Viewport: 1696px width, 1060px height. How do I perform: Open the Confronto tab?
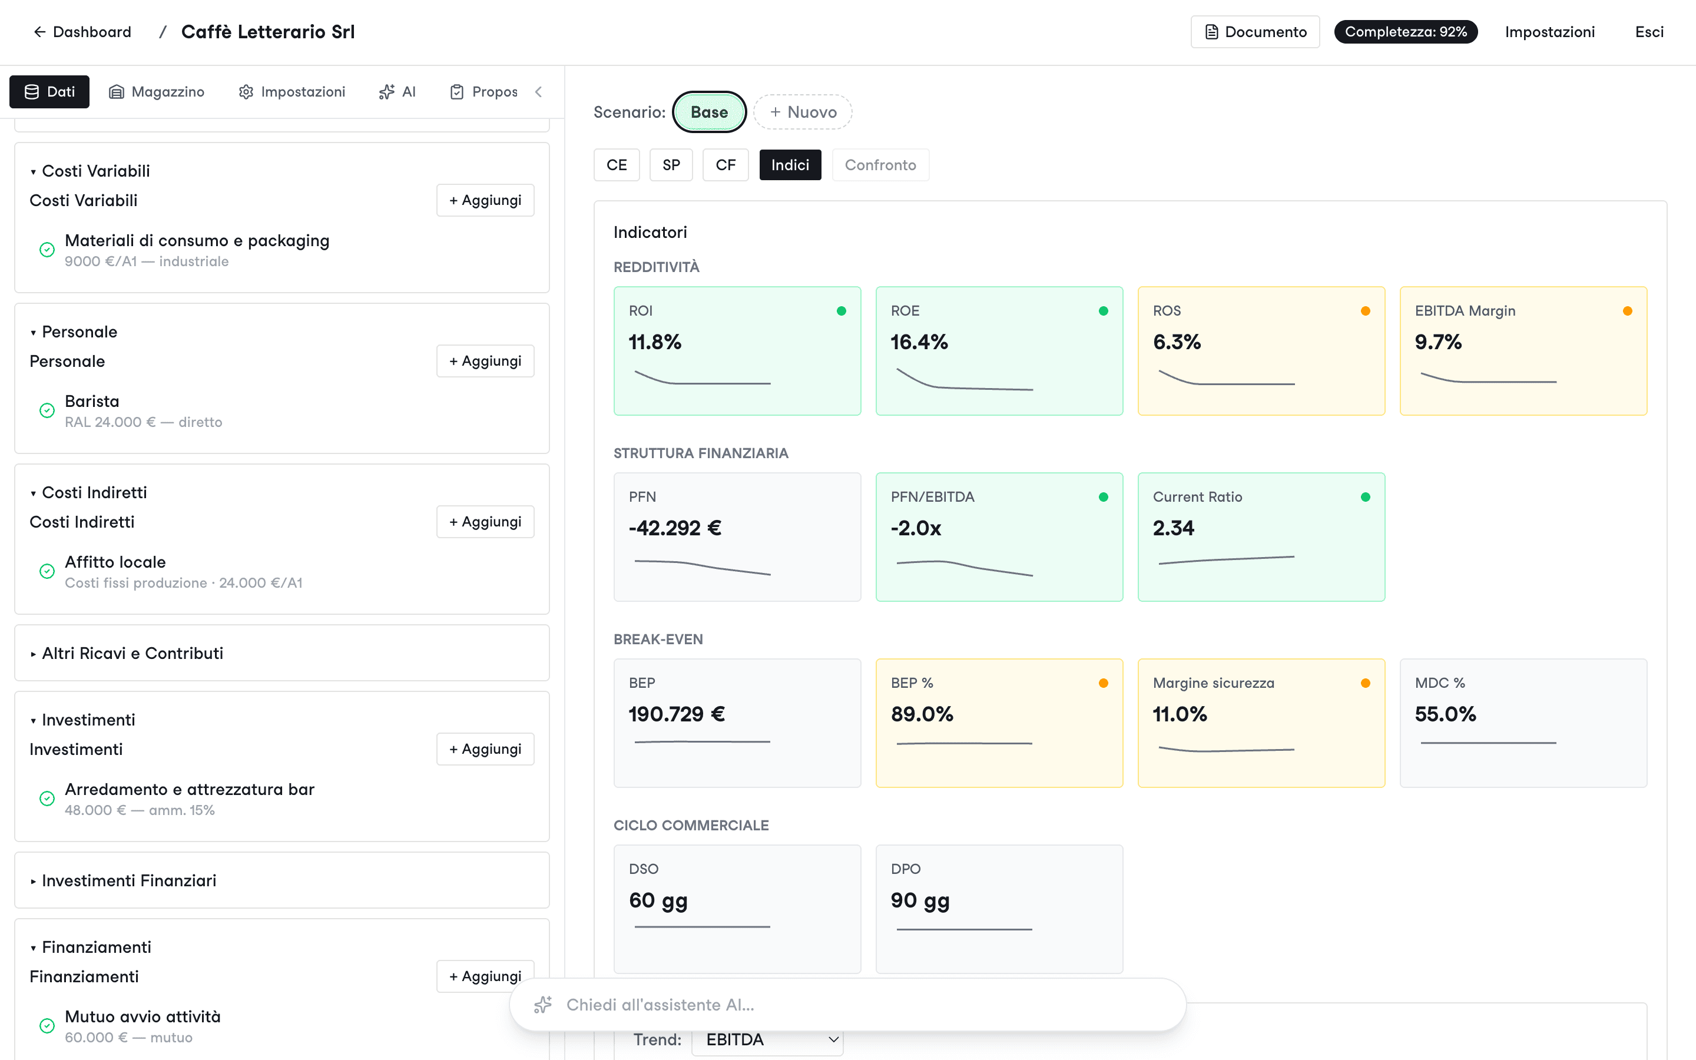[x=880, y=165]
